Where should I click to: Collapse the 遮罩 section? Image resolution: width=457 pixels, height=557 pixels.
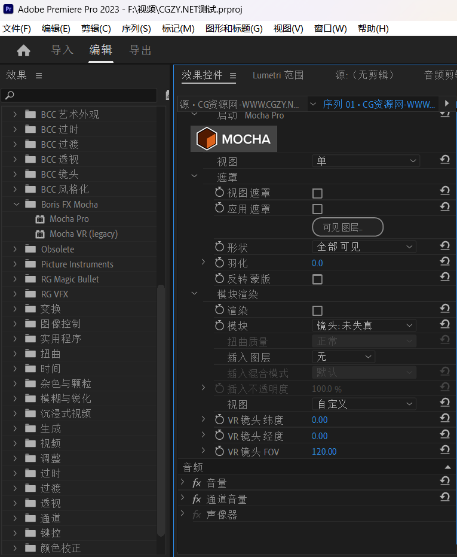(x=194, y=176)
